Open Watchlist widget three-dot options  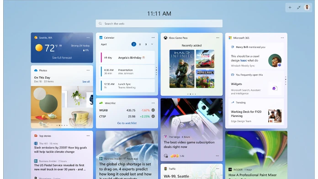[153, 103]
